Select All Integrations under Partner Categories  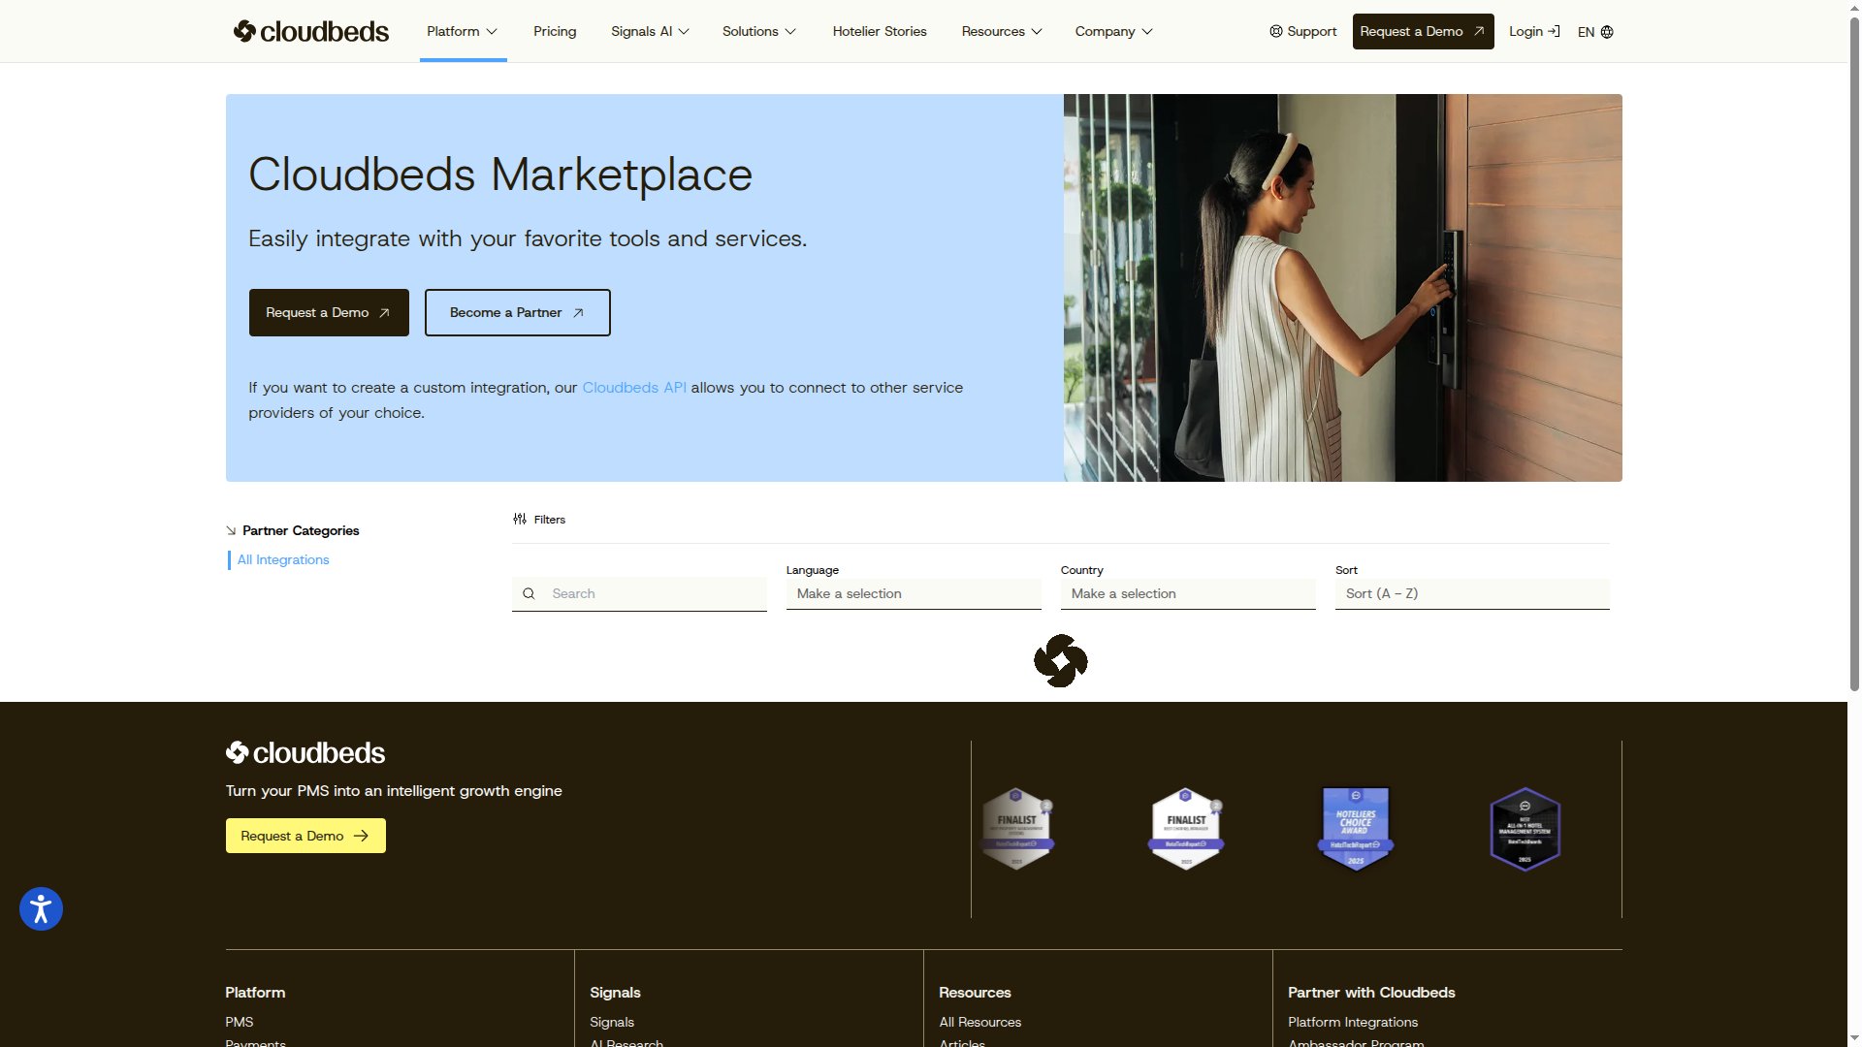283,559
